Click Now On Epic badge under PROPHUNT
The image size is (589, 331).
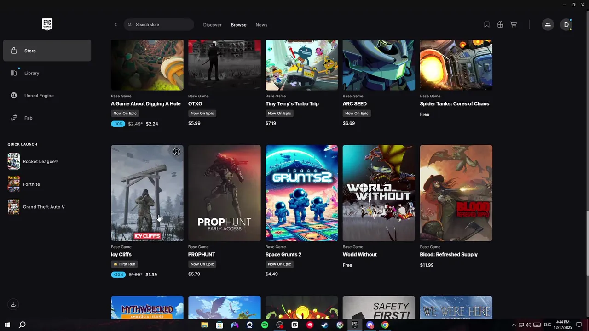(202, 264)
